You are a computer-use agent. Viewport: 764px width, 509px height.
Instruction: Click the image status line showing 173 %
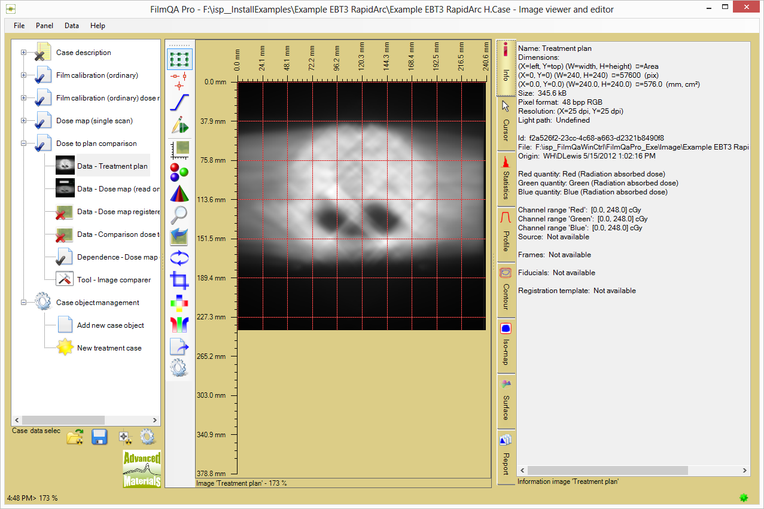tap(242, 483)
